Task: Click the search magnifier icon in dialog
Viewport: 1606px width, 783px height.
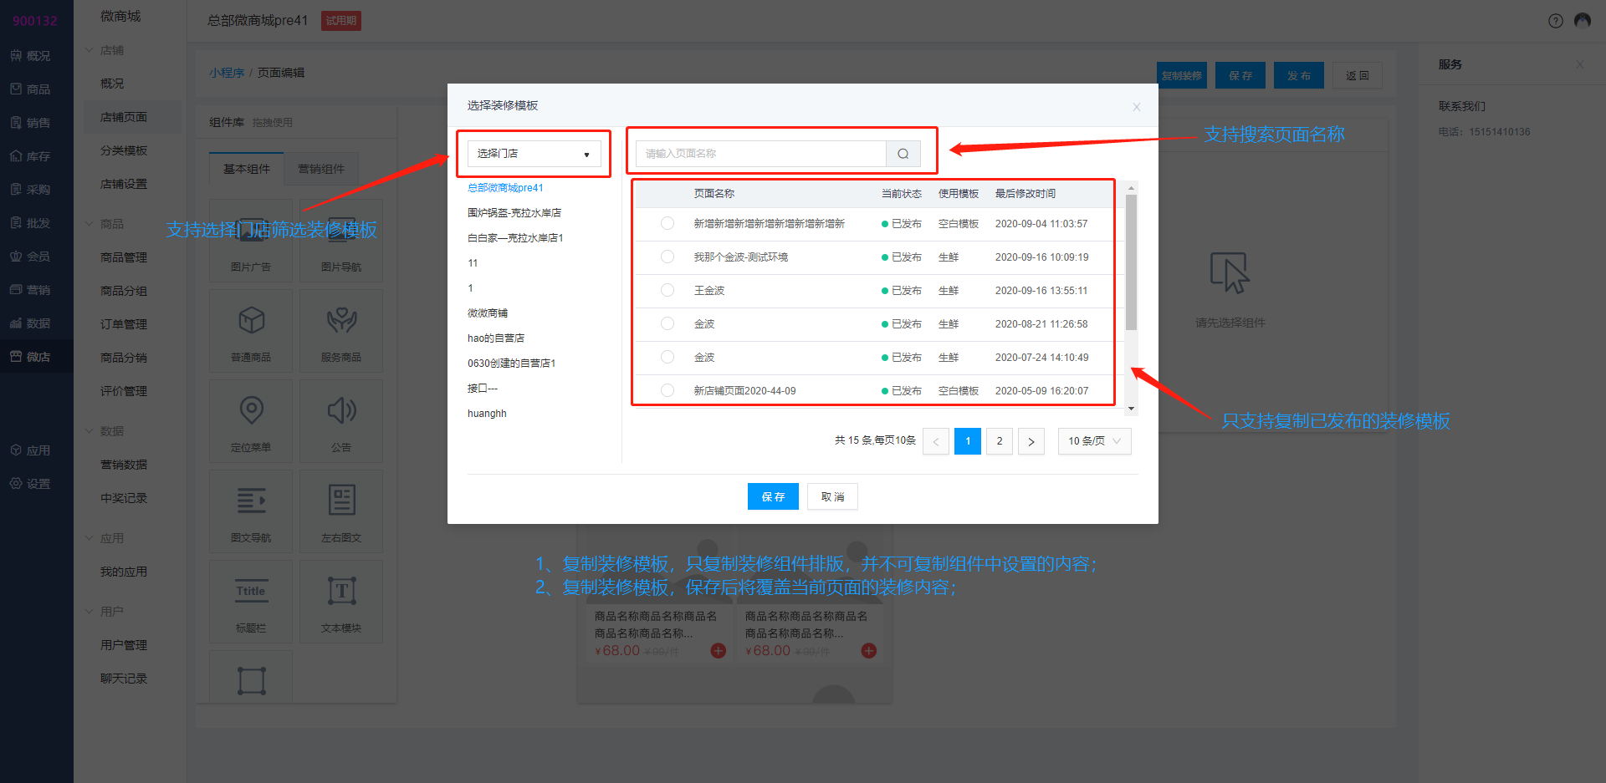Action: [x=903, y=154]
